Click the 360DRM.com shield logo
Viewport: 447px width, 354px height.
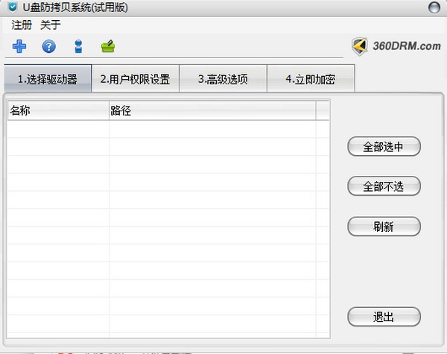click(359, 46)
